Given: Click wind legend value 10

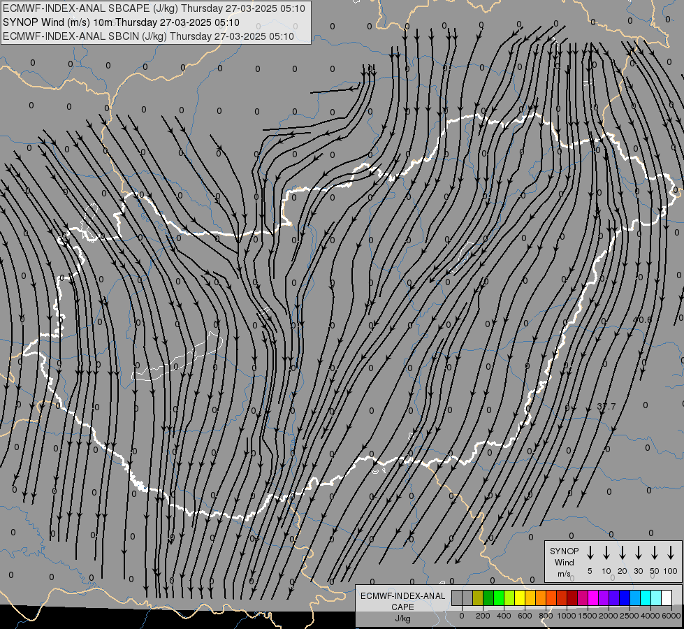Looking at the screenshot, I should pyautogui.click(x=606, y=571).
